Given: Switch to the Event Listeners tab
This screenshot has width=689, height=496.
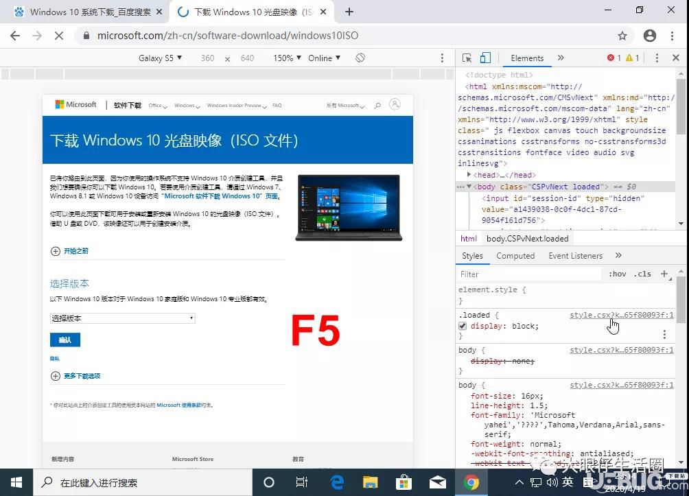Looking at the screenshot, I should point(575,256).
